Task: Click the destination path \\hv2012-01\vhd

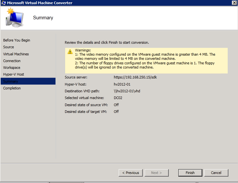Action: 127,91
